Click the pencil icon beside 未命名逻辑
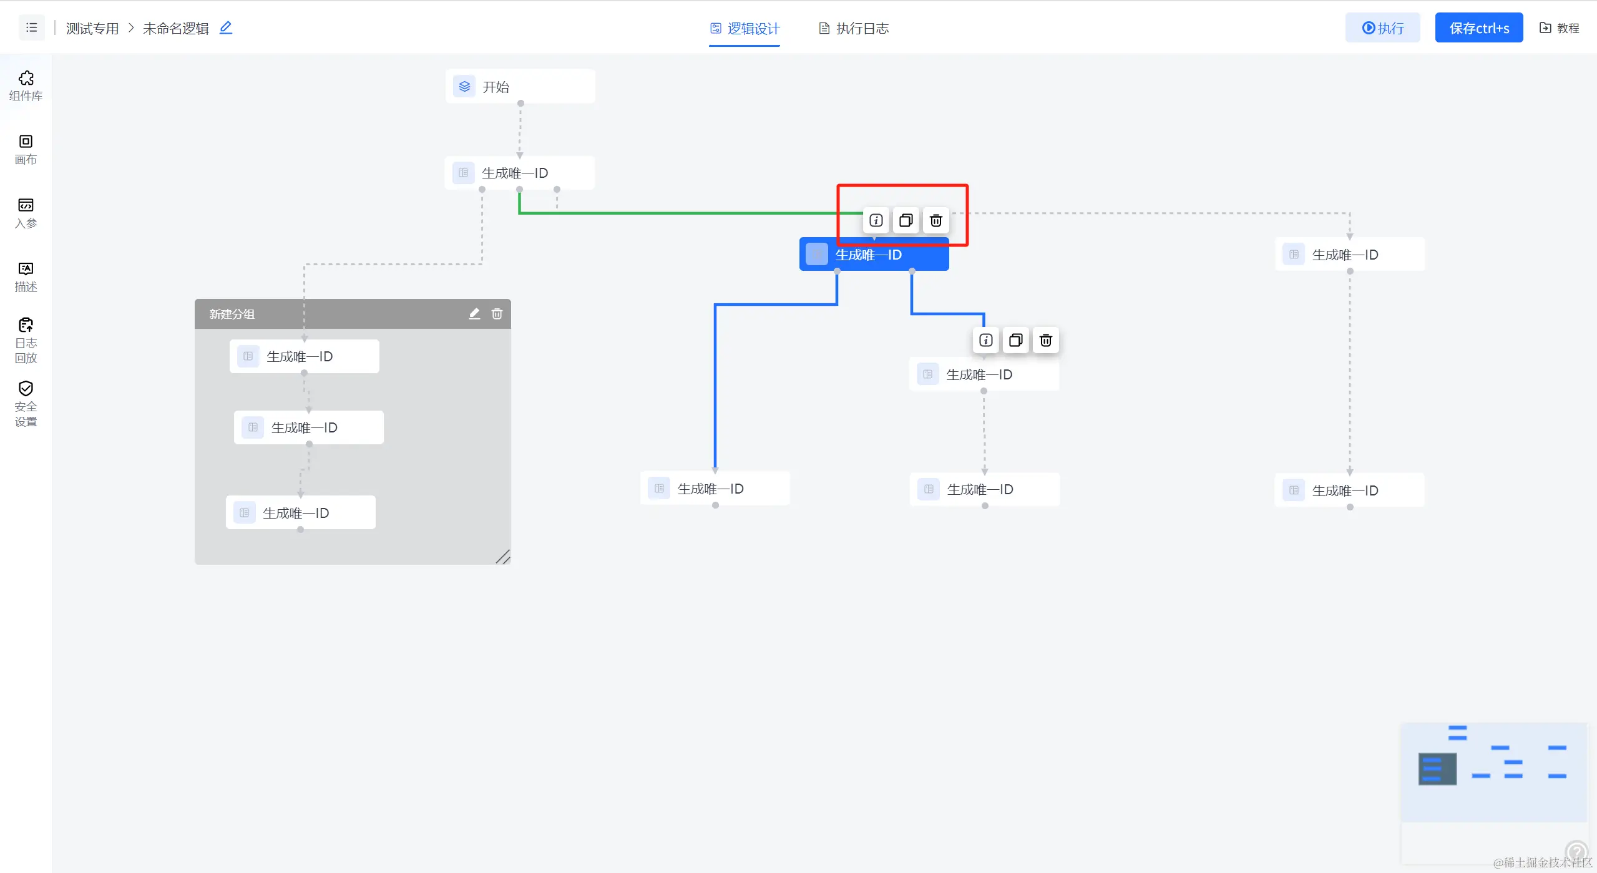The width and height of the screenshot is (1597, 873). tap(226, 28)
